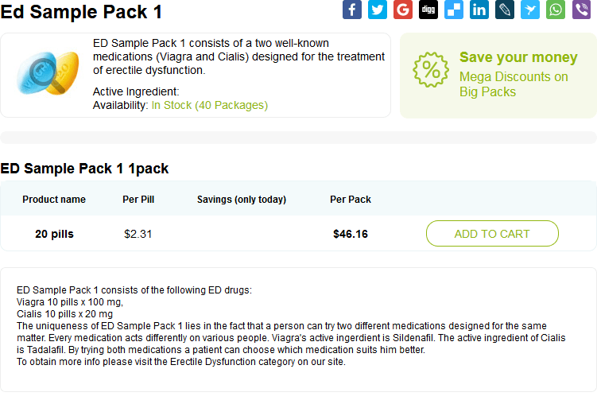Share on LinkedIn
The height and width of the screenshot is (404, 597).
pyautogui.click(x=479, y=9)
